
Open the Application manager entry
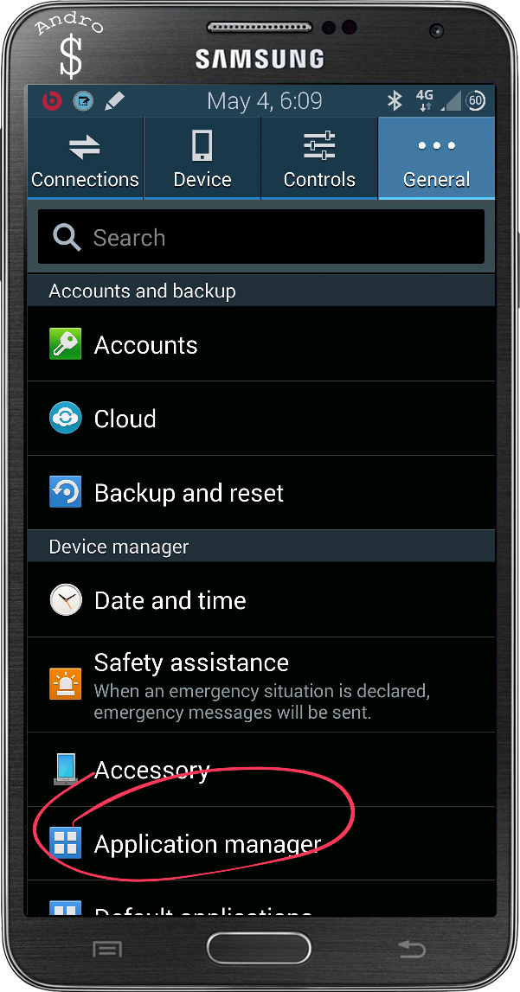pyautogui.click(x=261, y=843)
